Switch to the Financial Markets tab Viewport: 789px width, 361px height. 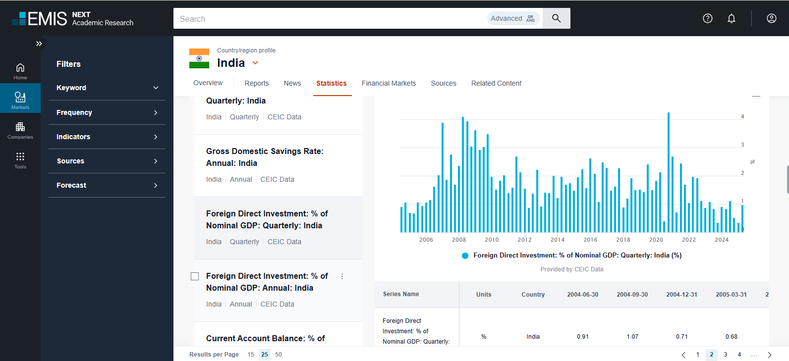(x=389, y=83)
